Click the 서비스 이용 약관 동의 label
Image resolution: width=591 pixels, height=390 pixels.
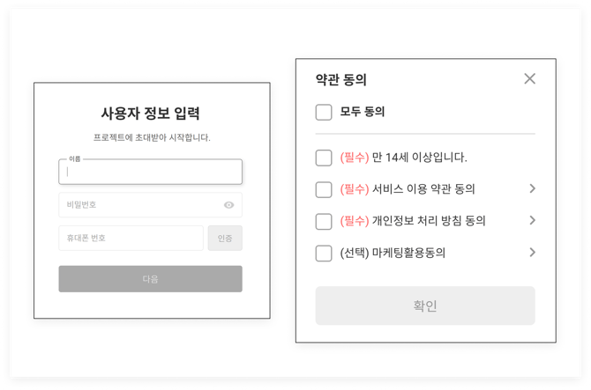(x=423, y=189)
